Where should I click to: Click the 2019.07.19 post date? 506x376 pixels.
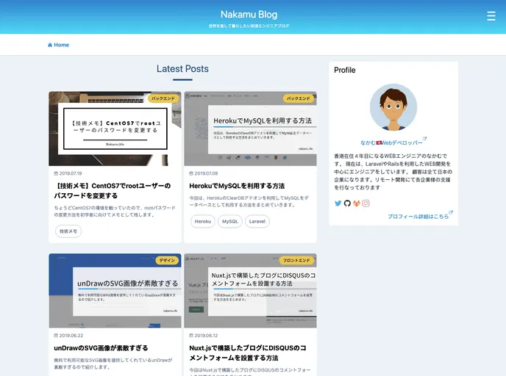[71, 173]
